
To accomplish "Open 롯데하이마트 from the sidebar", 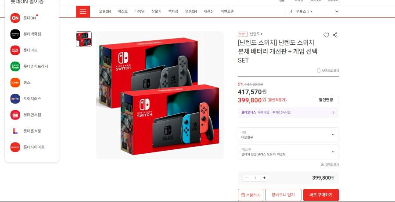I will point(15,147).
